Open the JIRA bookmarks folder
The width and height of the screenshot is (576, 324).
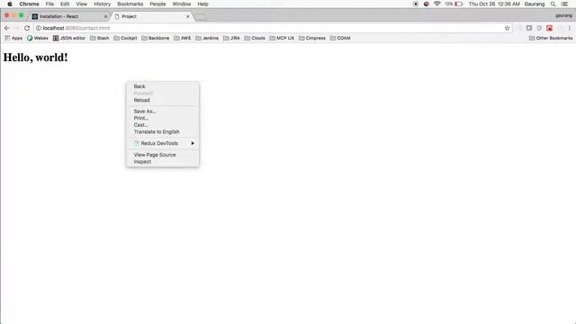coord(231,38)
